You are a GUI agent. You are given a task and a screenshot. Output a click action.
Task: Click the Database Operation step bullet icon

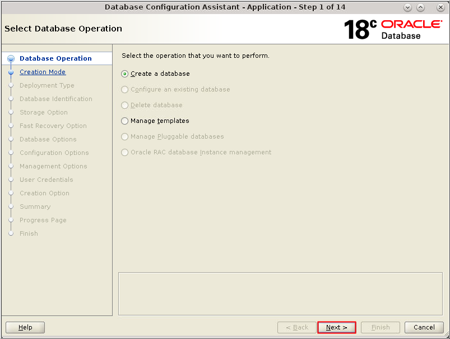click(11, 59)
